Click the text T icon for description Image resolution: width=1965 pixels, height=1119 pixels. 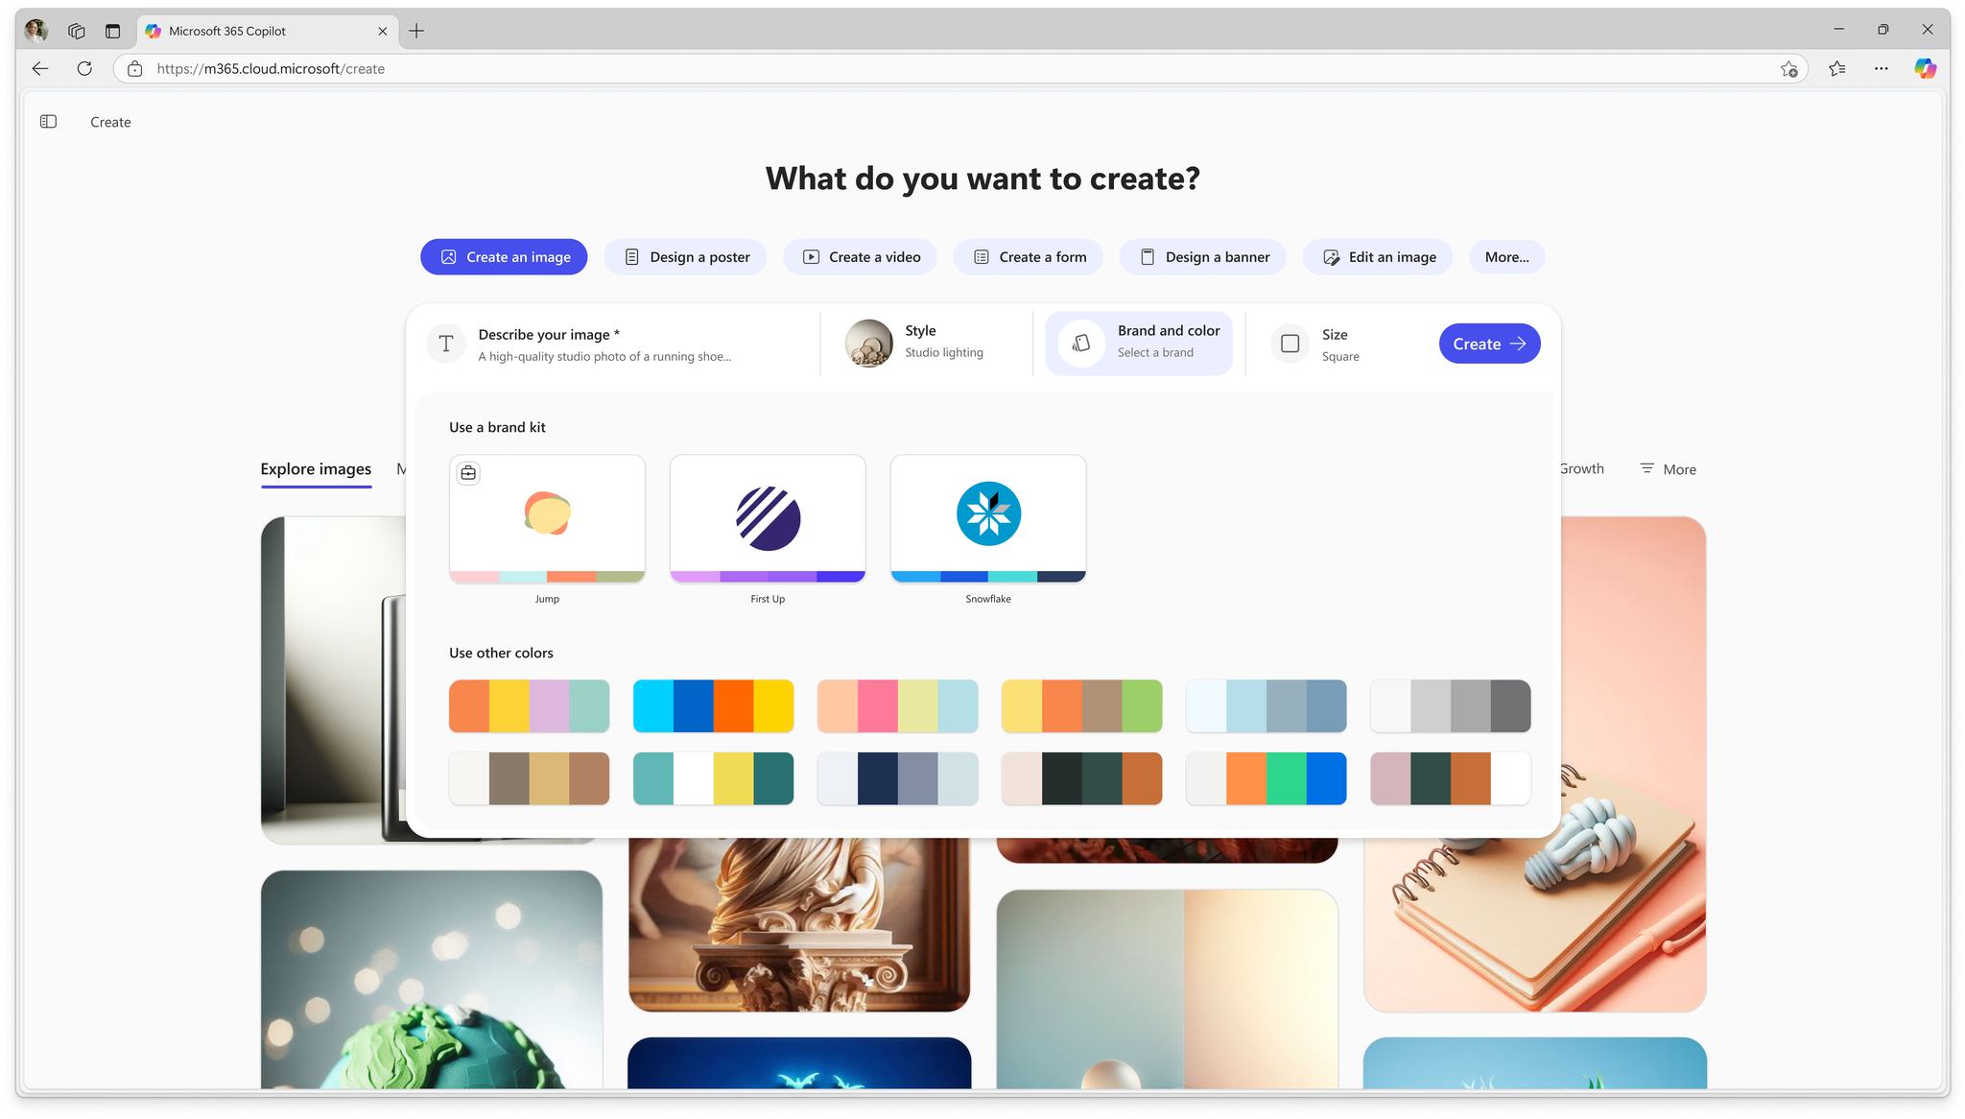point(446,344)
